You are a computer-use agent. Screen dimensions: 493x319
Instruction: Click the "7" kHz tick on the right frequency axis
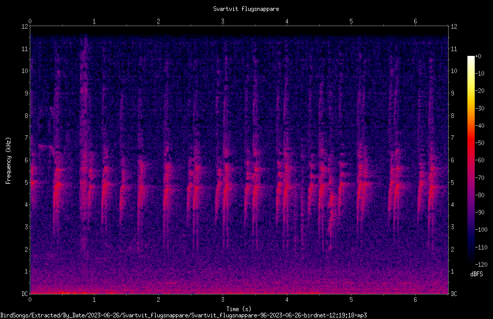[452, 138]
